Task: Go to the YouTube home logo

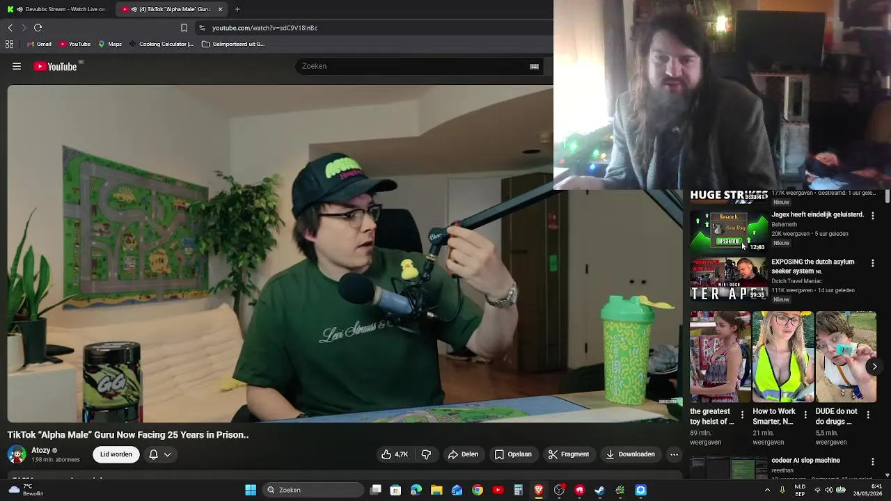Action: pyautogui.click(x=55, y=67)
